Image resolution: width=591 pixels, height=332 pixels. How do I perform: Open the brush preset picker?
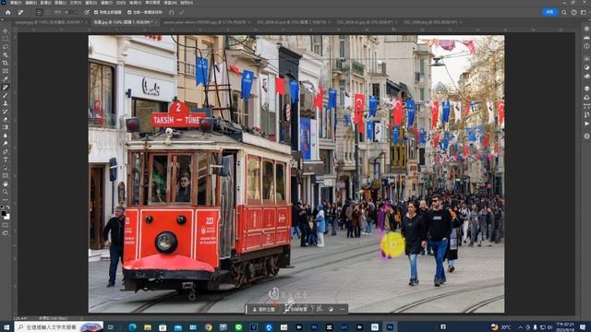pos(39,12)
